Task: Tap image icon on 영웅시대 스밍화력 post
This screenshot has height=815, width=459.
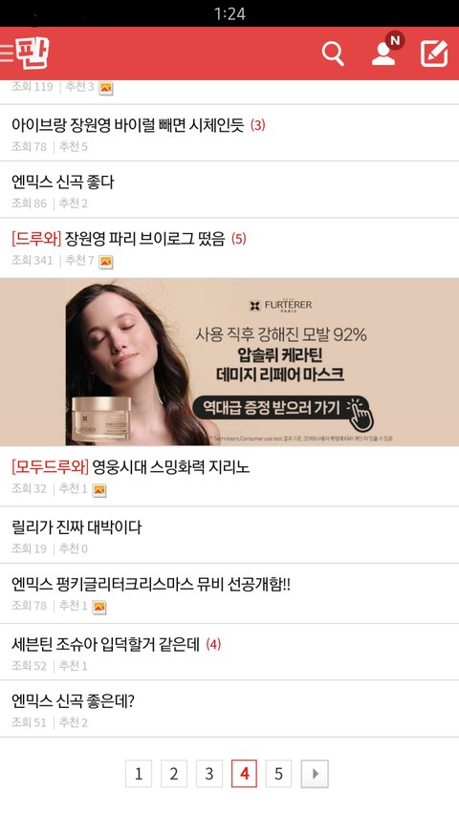Action: (x=98, y=490)
